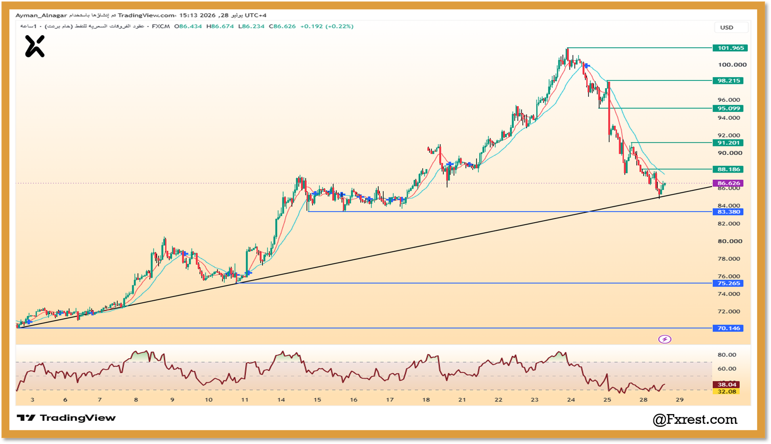Click the UTC+4 timezone text
The width and height of the screenshot is (771, 444).
(x=255, y=15)
